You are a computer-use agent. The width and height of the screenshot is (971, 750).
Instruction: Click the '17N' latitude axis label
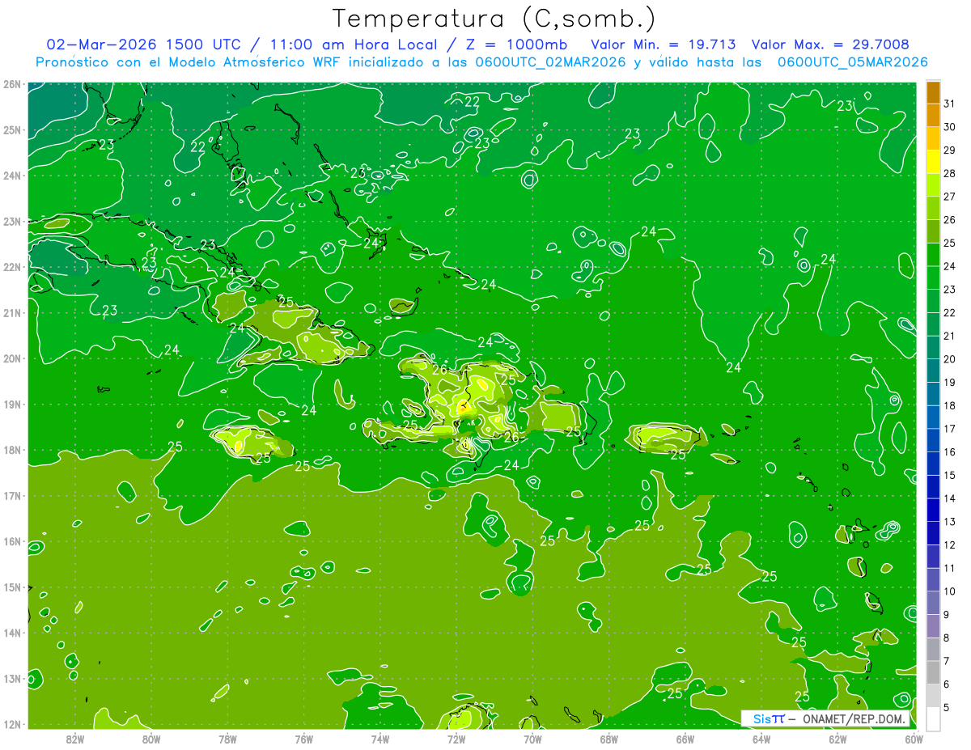(x=12, y=495)
